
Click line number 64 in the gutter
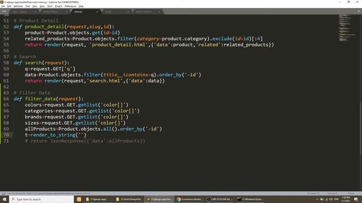coord(6,99)
